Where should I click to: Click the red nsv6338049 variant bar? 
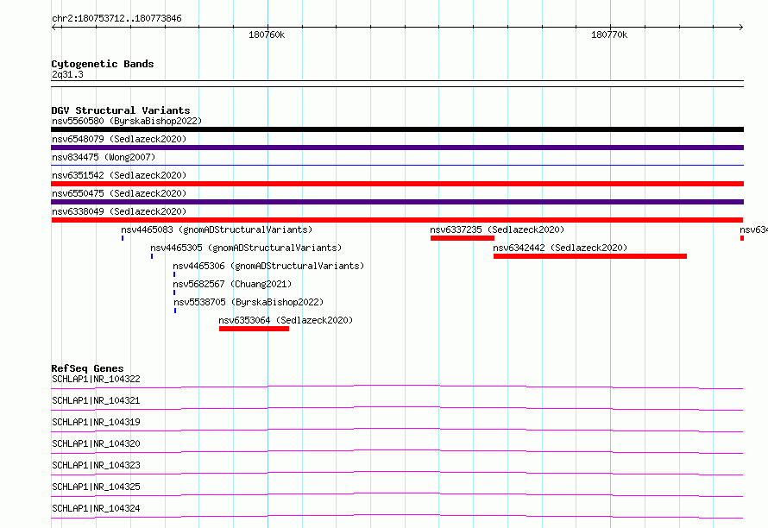pyautogui.click(x=397, y=220)
